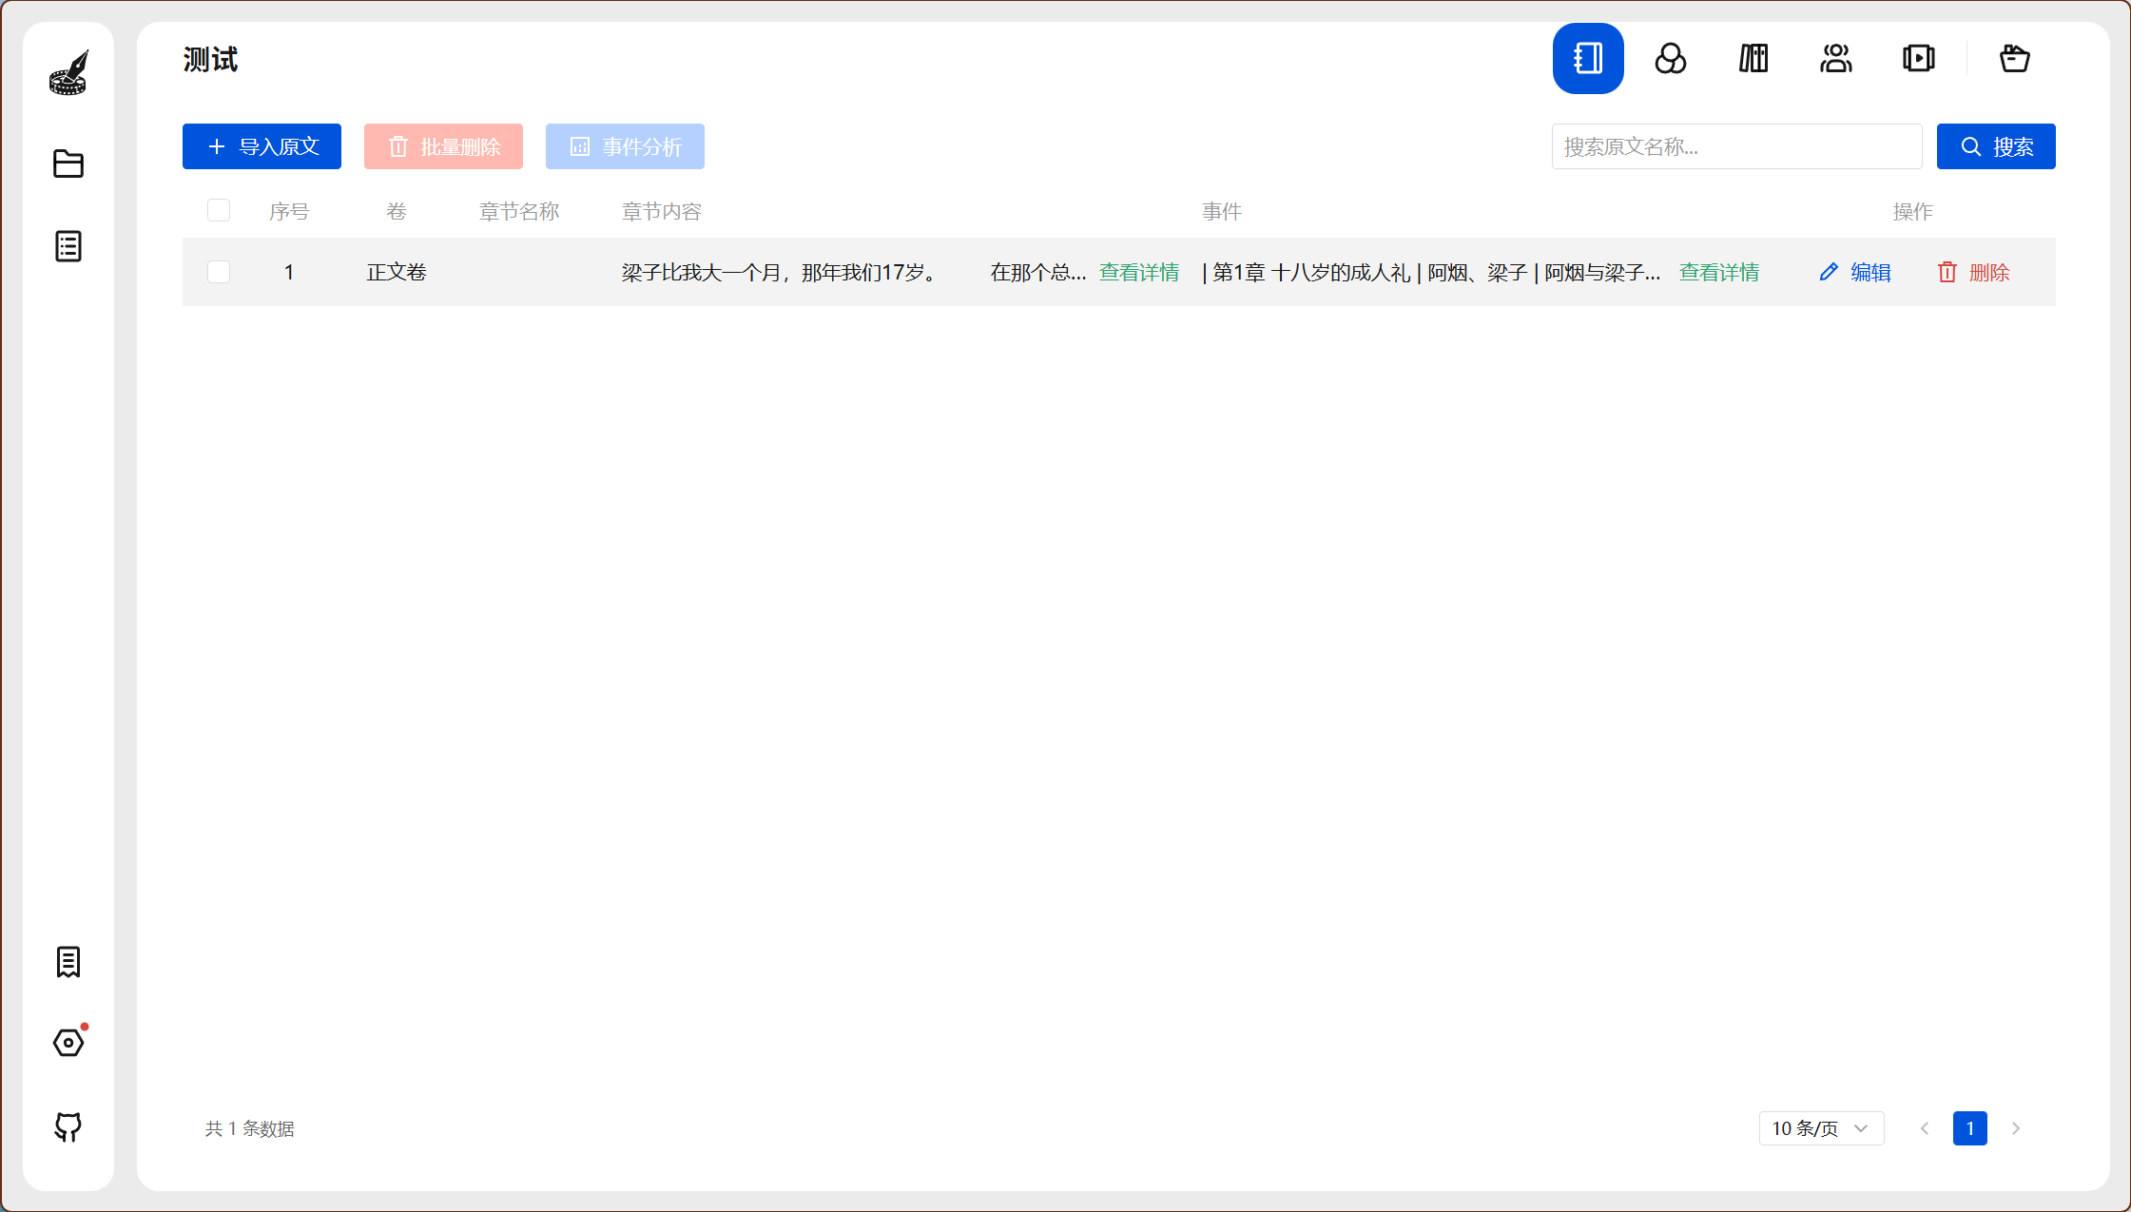Click the 章节名称 column header
The width and height of the screenshot is (2131, 1212).
pos(519,211)
